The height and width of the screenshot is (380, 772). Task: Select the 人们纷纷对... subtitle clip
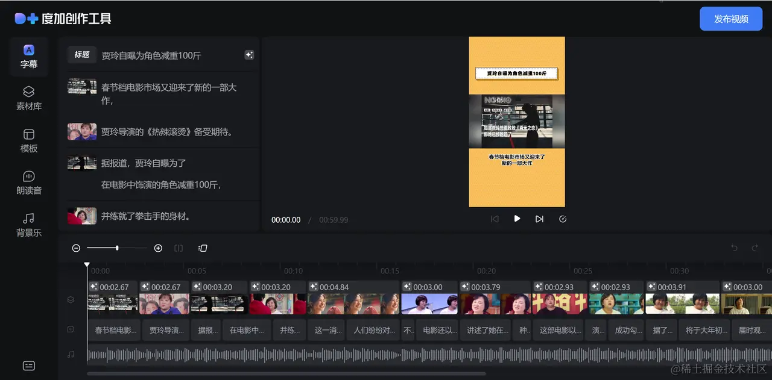(374, 330)
